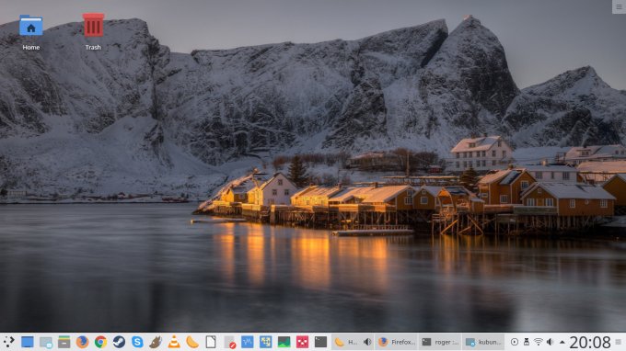The width and height of the screenshot is (626, 351).
Task: Launch LibreOffice blank document from panel
Action: (x=211, y=342)
